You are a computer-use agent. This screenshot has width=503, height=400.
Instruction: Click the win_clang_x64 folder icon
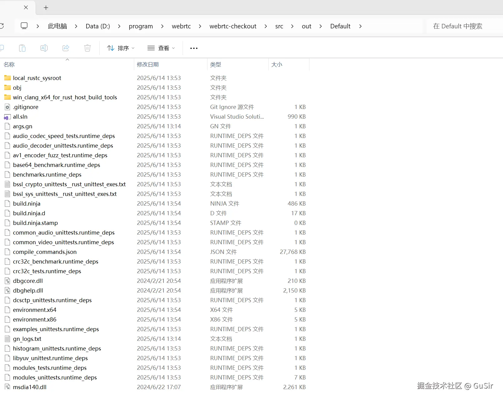[8, 97]
